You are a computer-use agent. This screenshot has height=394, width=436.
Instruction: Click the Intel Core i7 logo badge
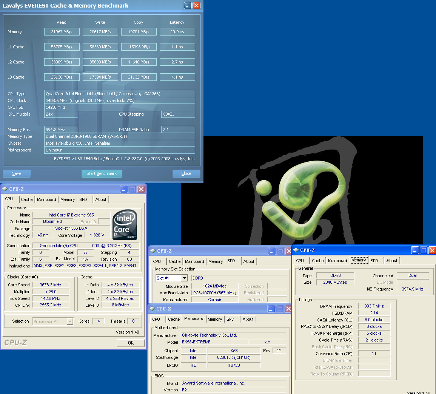click(125, 225)
